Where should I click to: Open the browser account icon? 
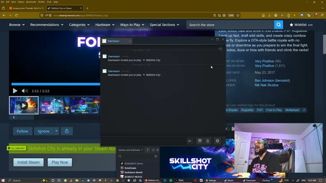(x=276, y=15)
